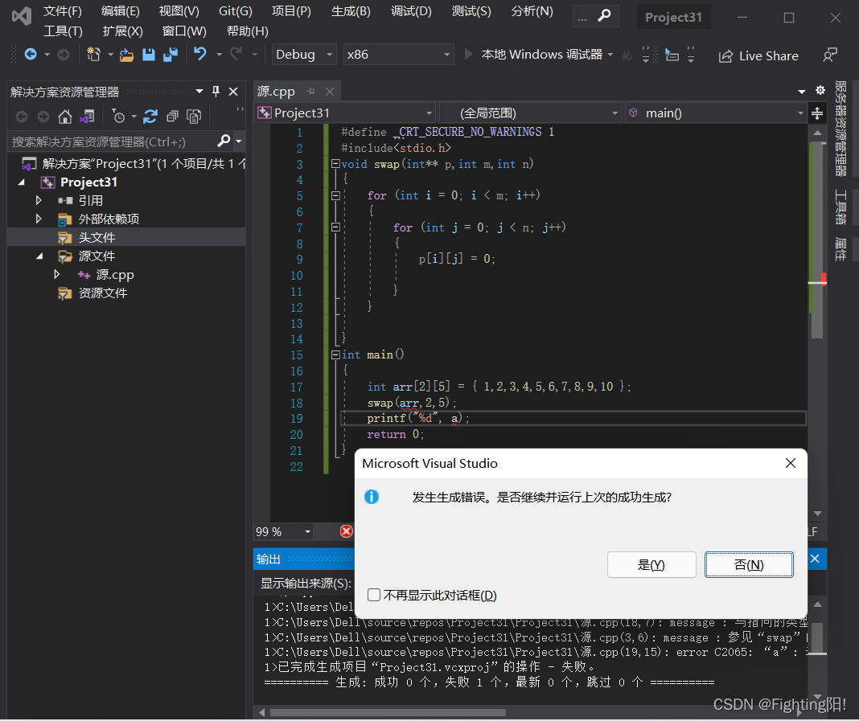Close the 输出 output panel

pyautogui.click(x=815, y=559)
